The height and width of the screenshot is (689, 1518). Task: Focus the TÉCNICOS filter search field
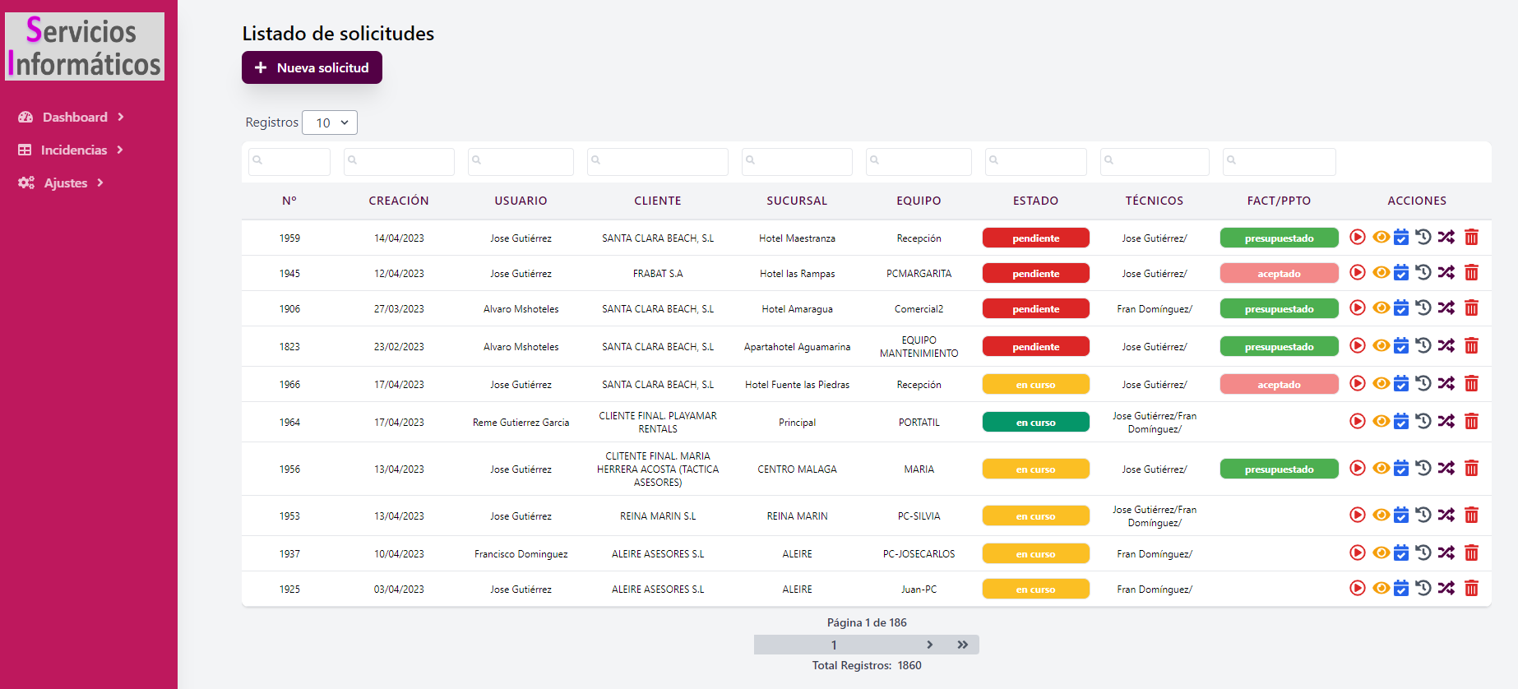[1155, 161]
